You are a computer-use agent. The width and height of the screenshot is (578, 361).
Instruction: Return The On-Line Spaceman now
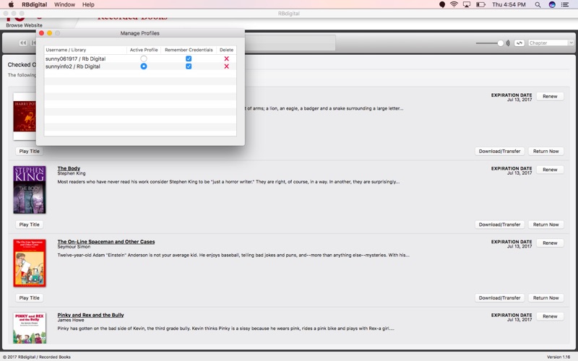(x=546, y=297)
